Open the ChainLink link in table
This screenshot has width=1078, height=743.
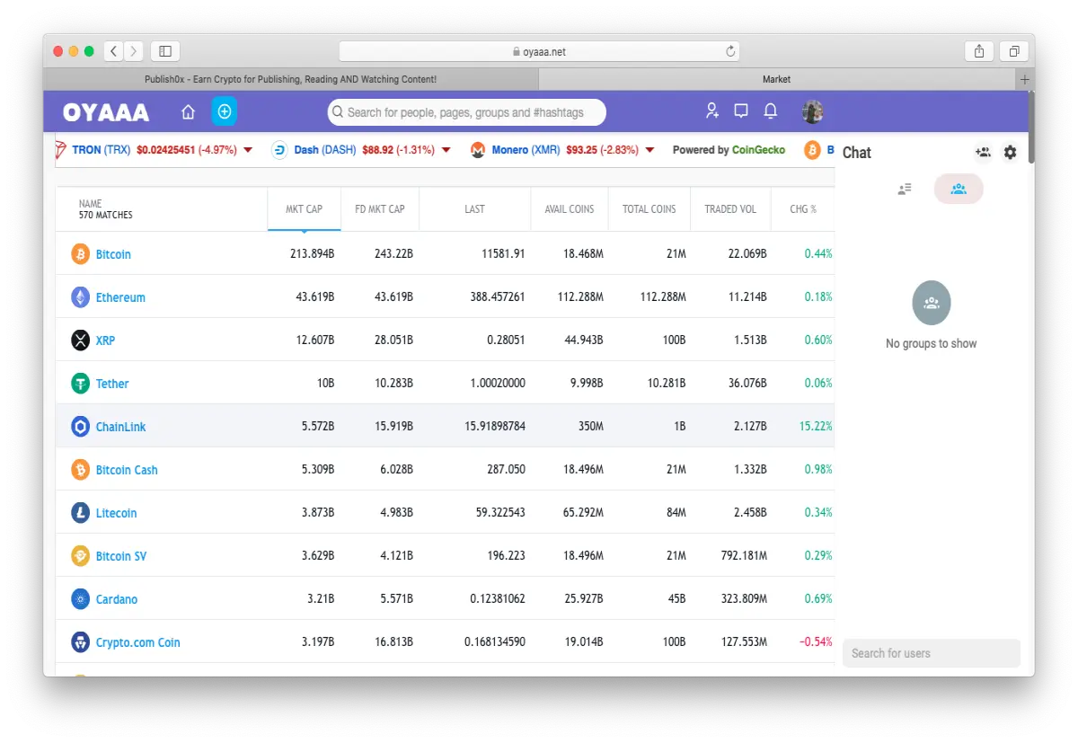point(120,427)
